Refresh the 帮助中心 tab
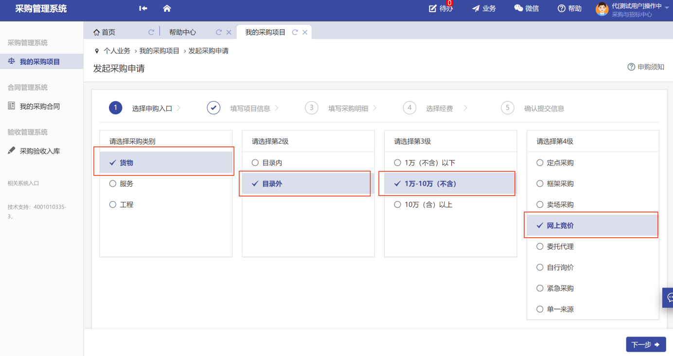673x356 pixels. [219, 32]
